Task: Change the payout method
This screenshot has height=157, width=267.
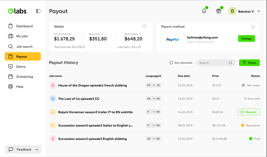Action: (x=246, y=39)
